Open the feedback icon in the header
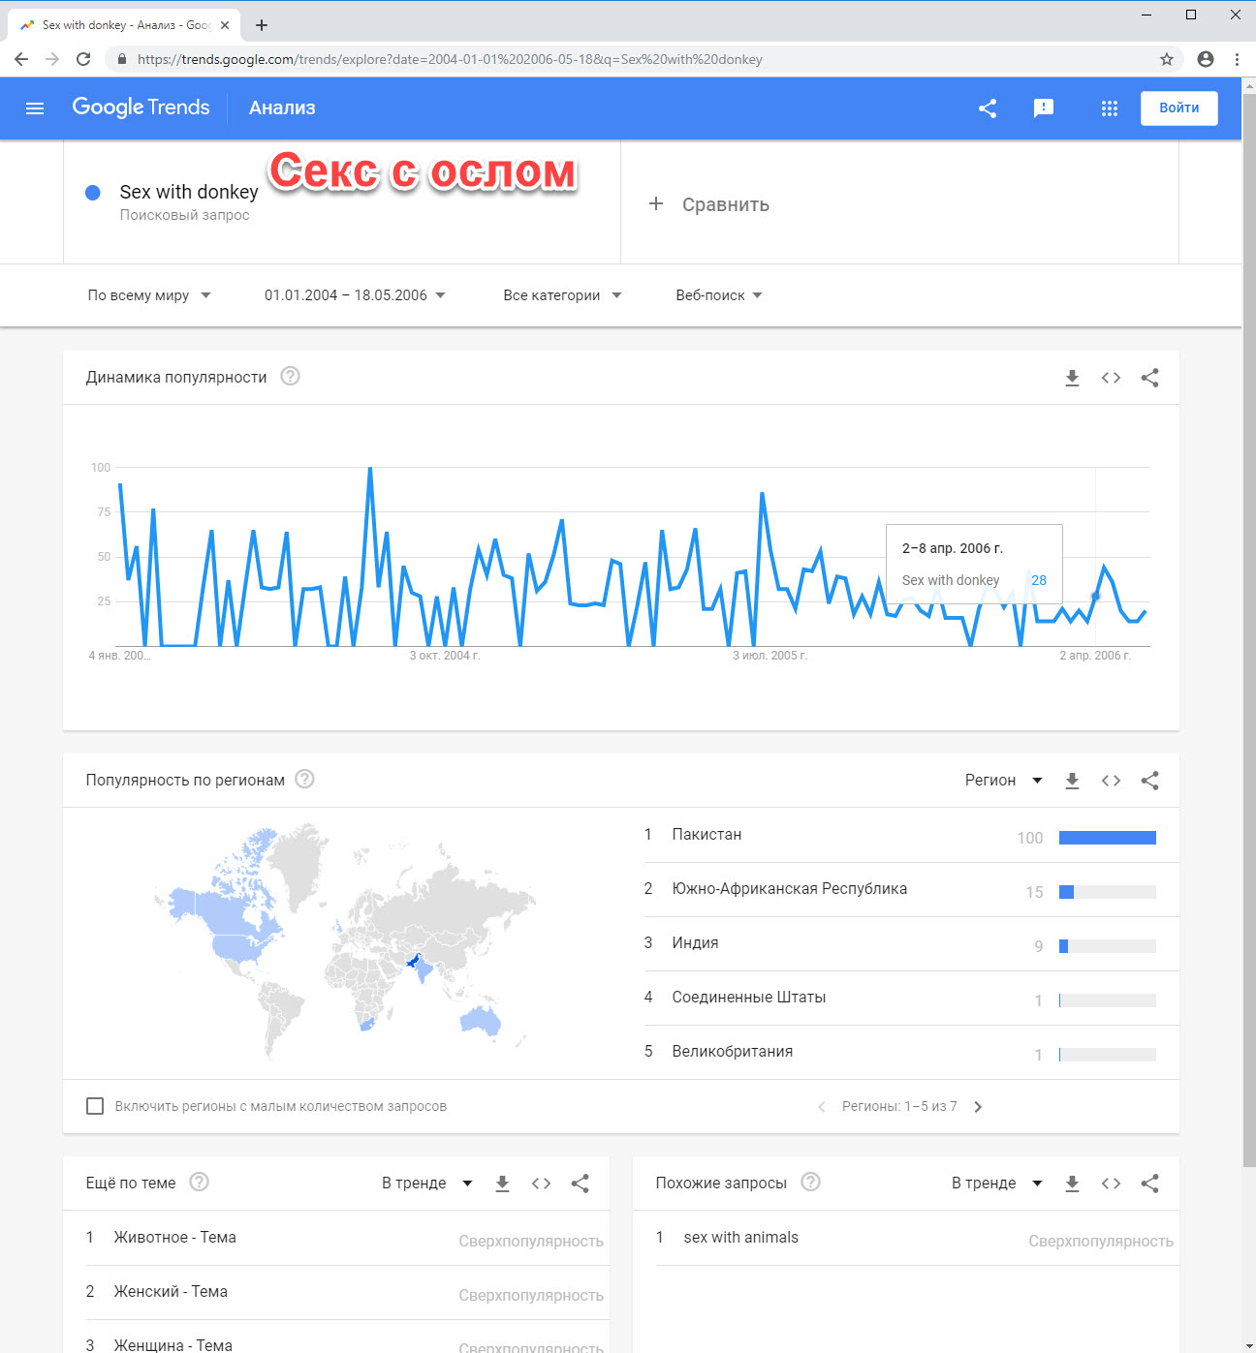Viewport: 1256px width, 1353px height. (1044, 108)
